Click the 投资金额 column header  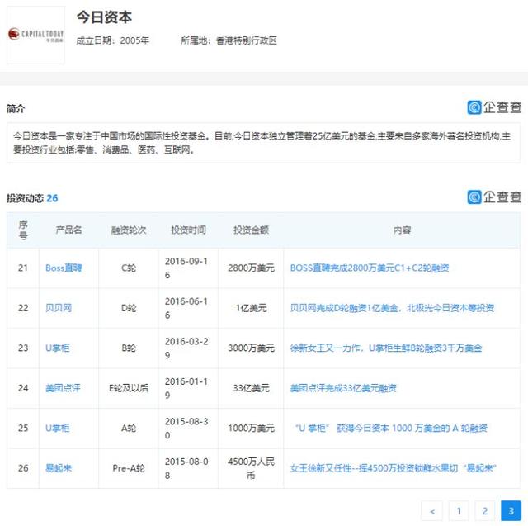coord(251,230)
